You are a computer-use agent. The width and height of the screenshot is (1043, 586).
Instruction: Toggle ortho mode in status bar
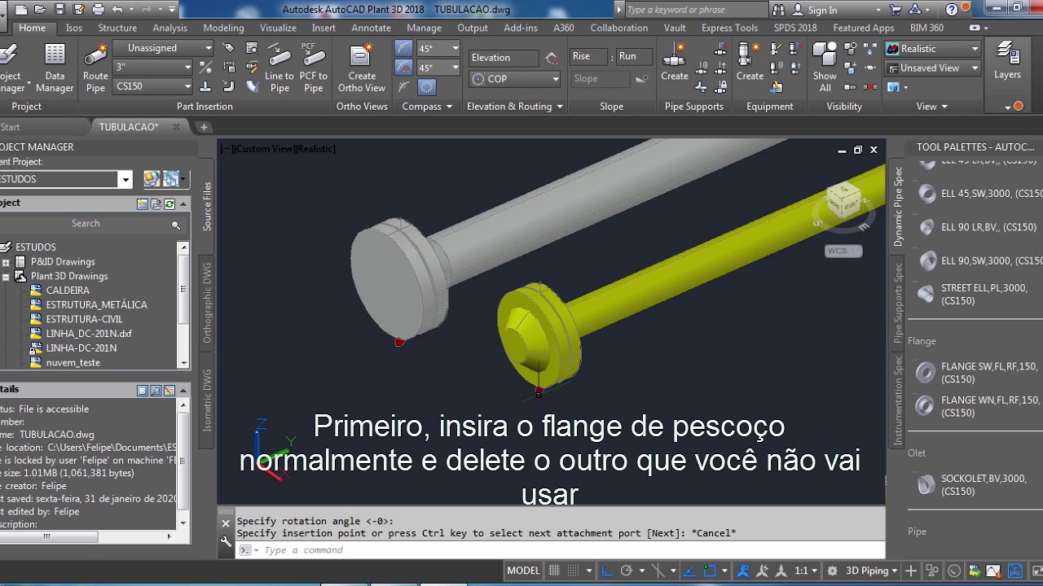tap(607, 571)
